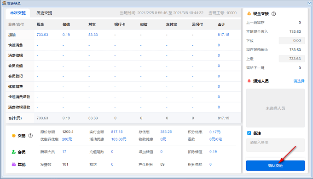Viewport: 313px width, 179px height.
Task: Click the 请选择 link for notification staff
Action: 299,81
